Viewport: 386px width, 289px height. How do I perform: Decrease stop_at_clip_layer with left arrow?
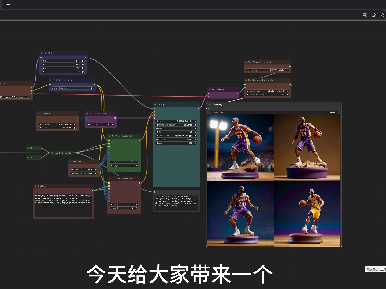pos(53,88)
